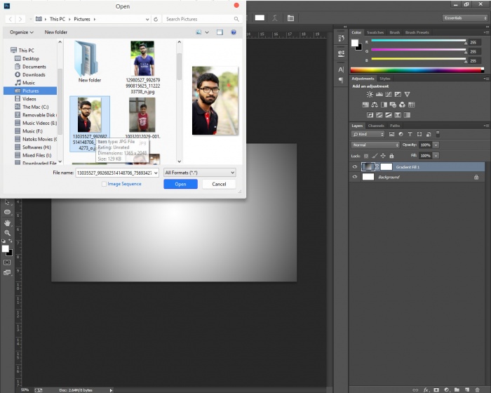Click the Open button
The width and height of the screenshot is (491, 393).
click(x=180, y=184)
